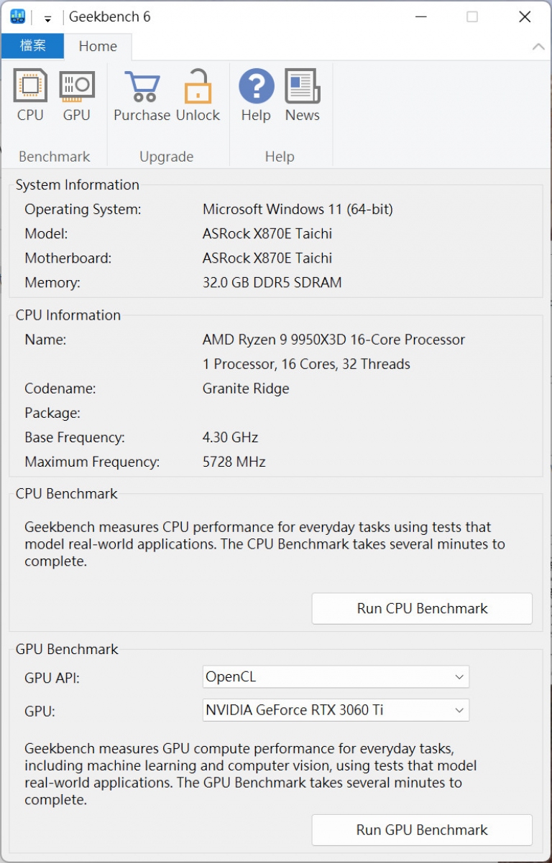Click the Run CPU Benchmark button

pyautogui.click(x=422, y=608)
